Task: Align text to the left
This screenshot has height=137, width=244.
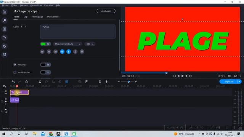Action: tap(42, 52)
